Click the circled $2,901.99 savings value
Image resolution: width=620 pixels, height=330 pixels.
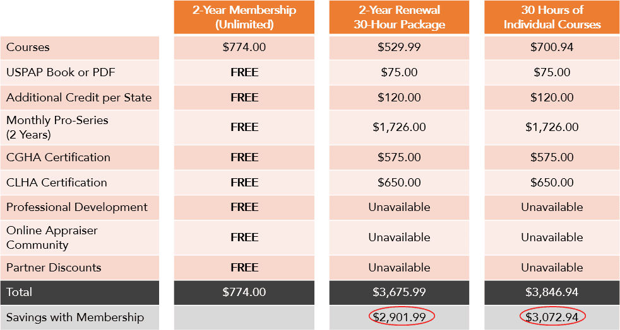[x=402, y=316]
